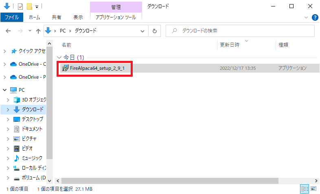Click the Back navigation arrow
The width and height of the screenshot is (320, 194).
(x=8, y=31)
